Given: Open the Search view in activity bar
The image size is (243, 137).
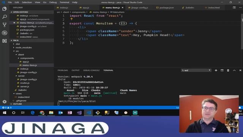Looking at the screenshot, I should coord(5,17).
